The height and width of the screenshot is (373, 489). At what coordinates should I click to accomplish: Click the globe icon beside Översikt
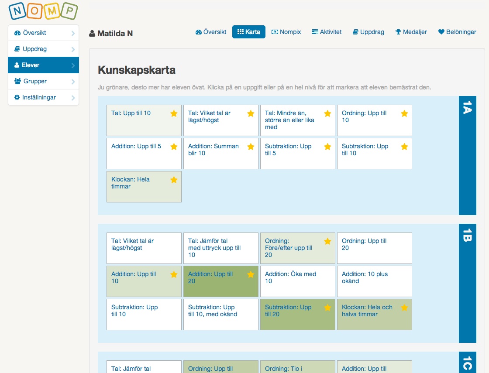click(x=199, y=31)
